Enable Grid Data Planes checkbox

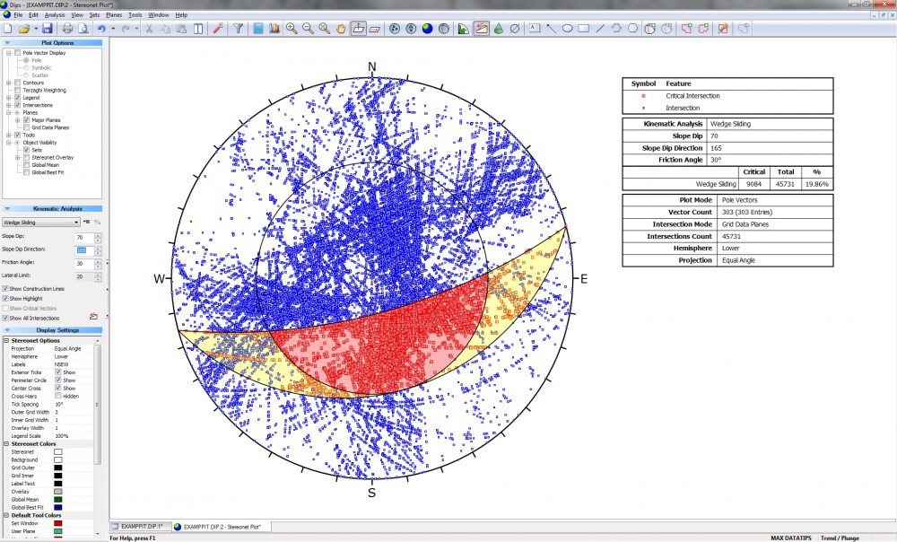(x=26, y=127)
